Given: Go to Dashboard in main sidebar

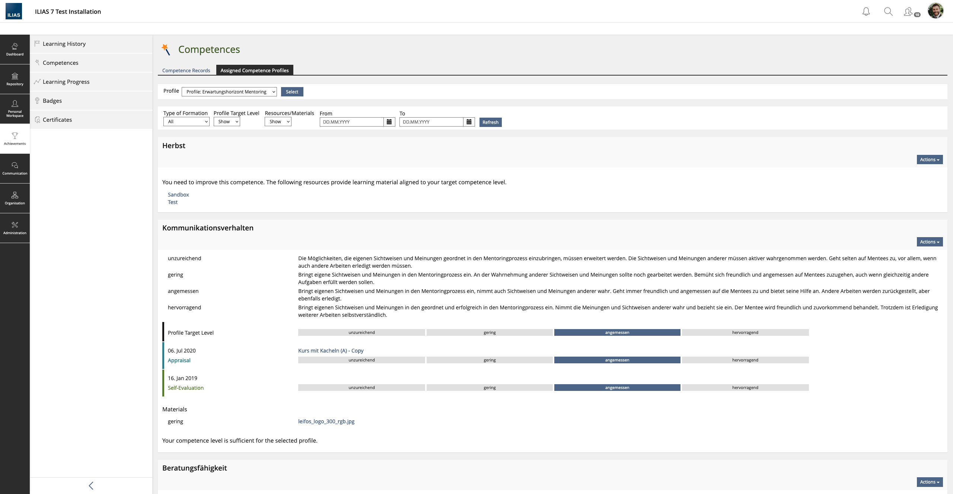Looking at the screenshot, I should tap(15, 49).
